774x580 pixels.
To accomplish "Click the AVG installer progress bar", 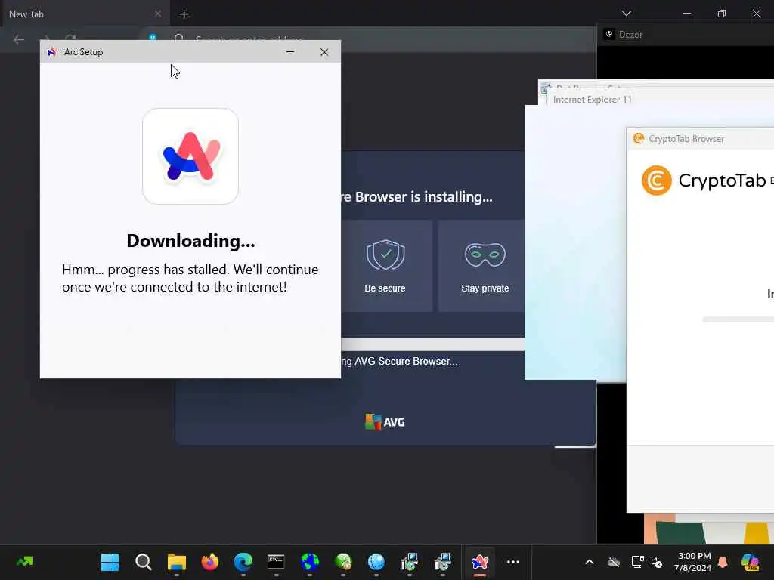I will coord(432,344).
